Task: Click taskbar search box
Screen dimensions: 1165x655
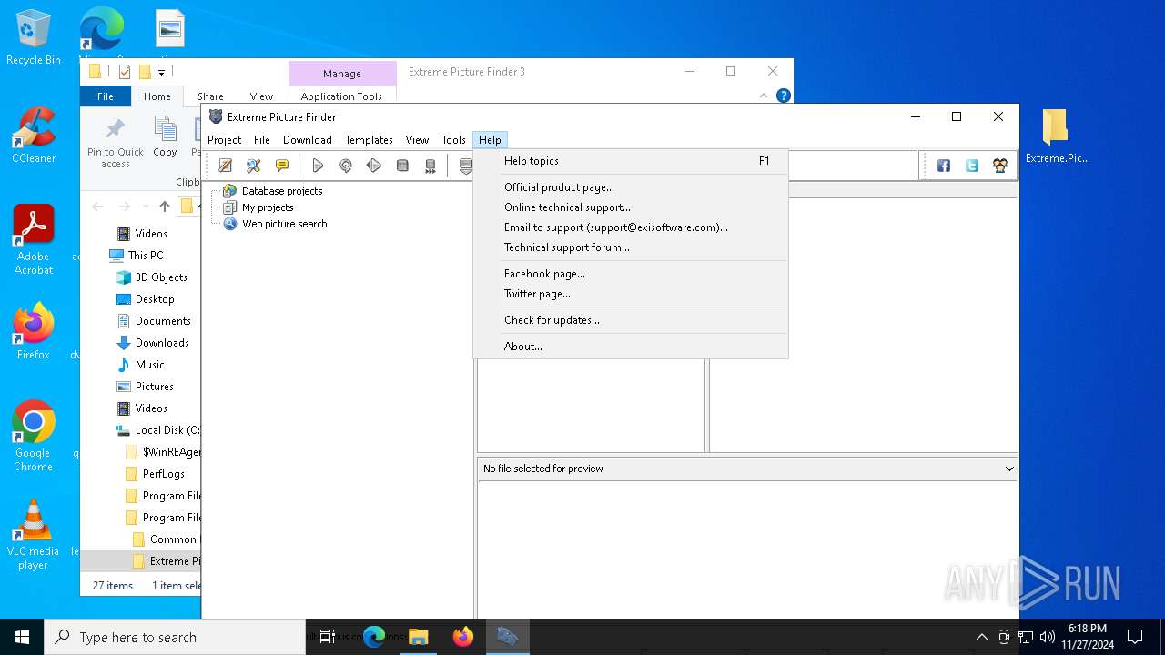Action: click(x=175, y=637)
